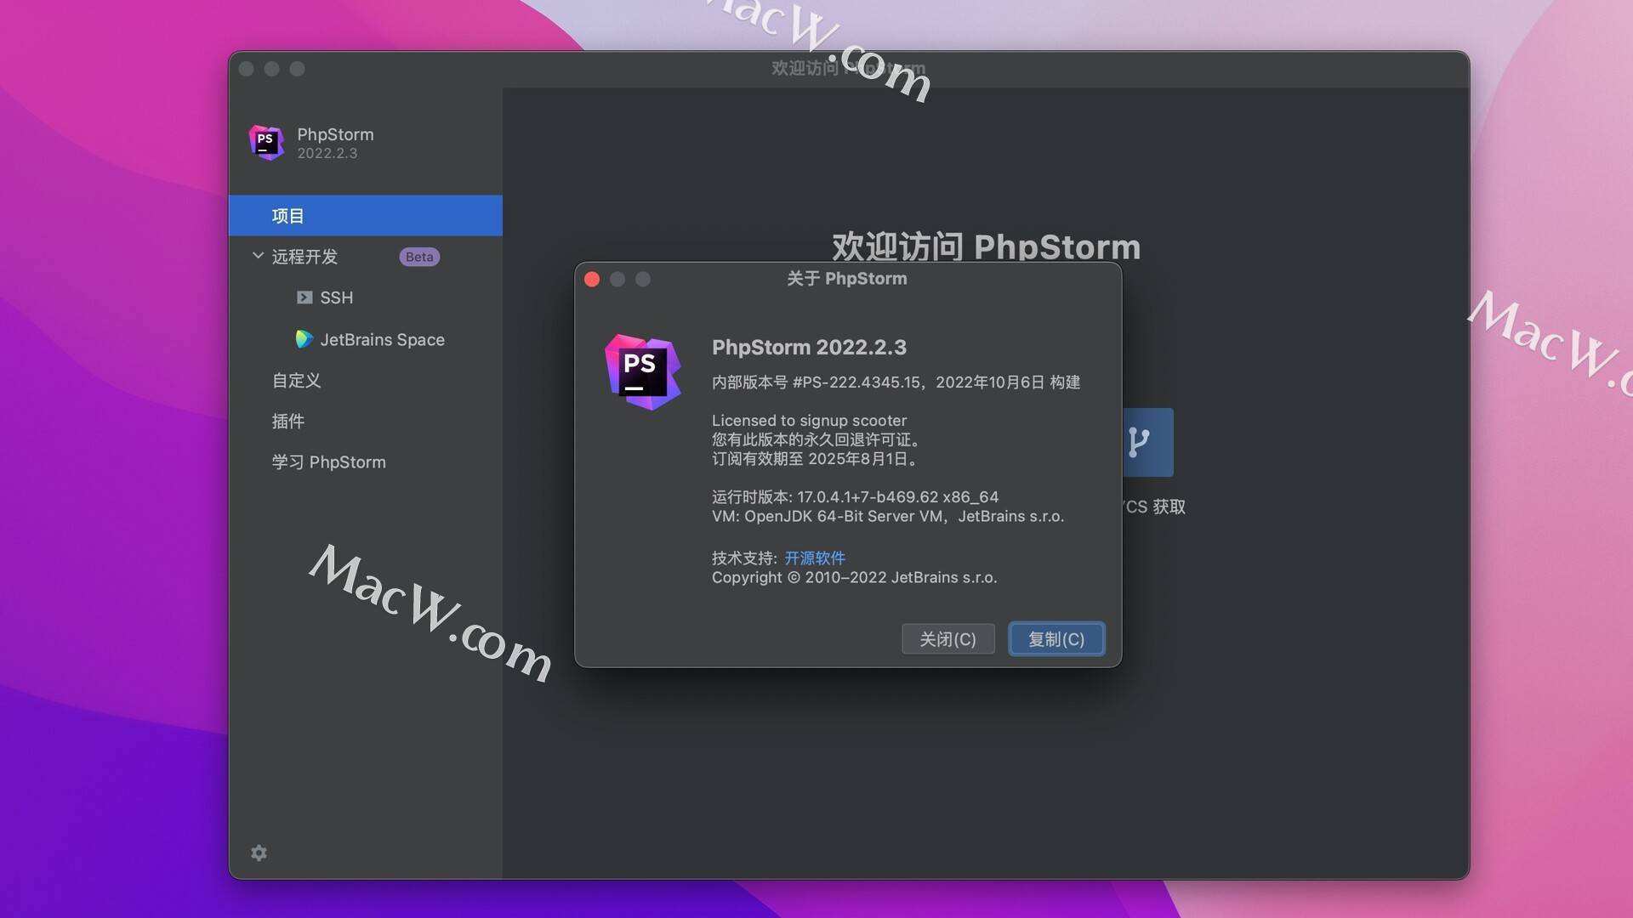Image resolution: width=1633 pixels, height=918 pixels.
Task: Click the 关闭(C) button
Action: 948,639
